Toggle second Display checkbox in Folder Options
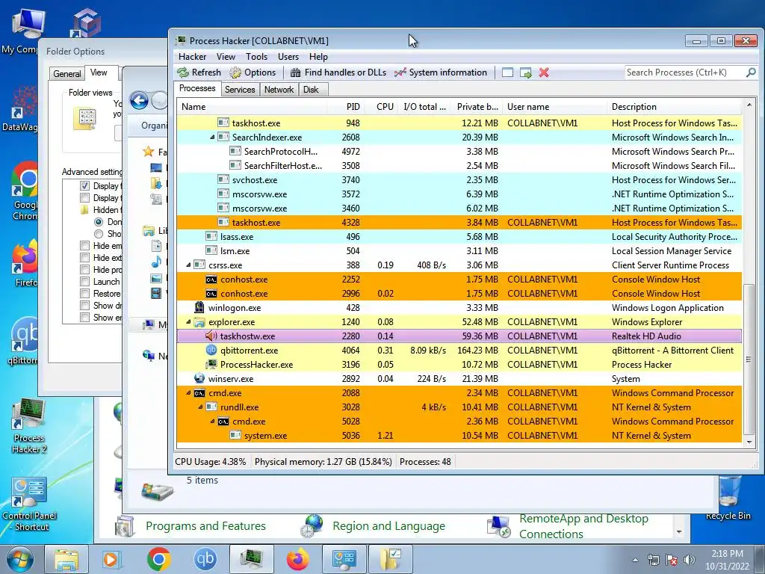 pyautogui.click(x=85, y=197)
